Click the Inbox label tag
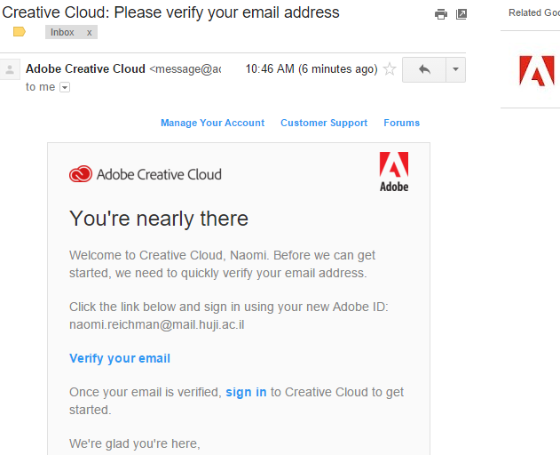The height and width of the screenshot is (455, 560). [62, 32]
